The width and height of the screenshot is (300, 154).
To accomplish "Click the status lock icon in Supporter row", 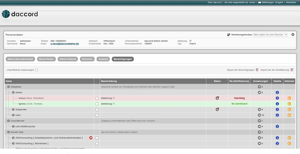I will point(217,109).
